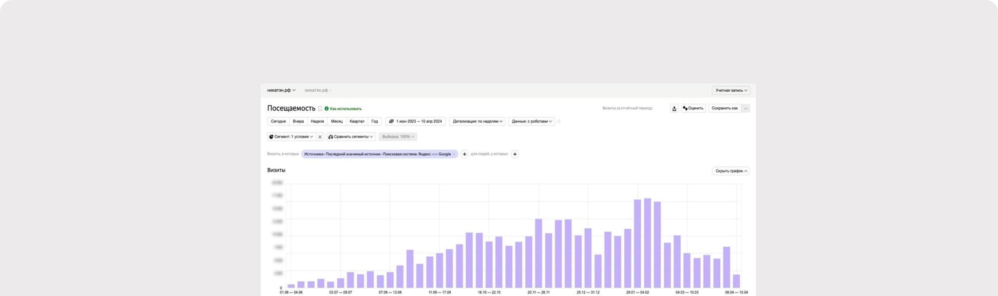Remove the Яндекс или Google source filter chip
This screenshot has width=998, height=296.
click(454, 154)
